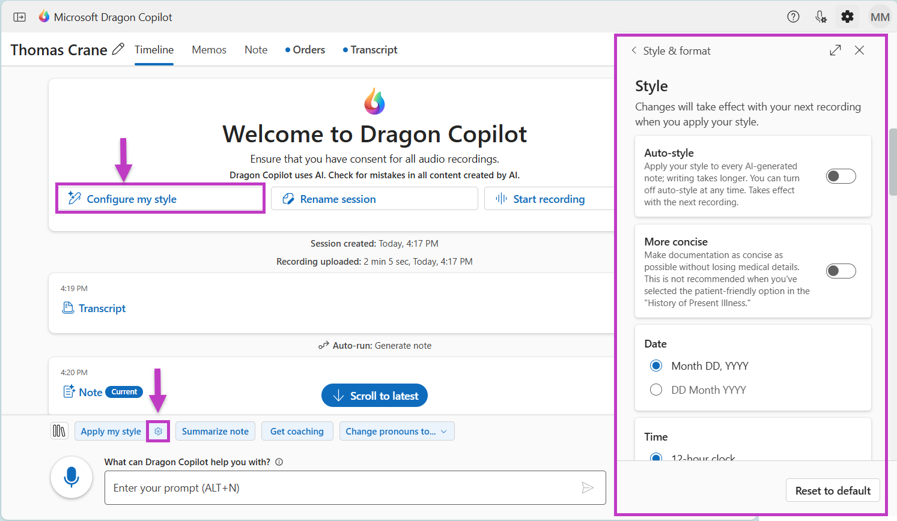
Task: Open the MM user profile avatar
Action: tap(880, 17)
